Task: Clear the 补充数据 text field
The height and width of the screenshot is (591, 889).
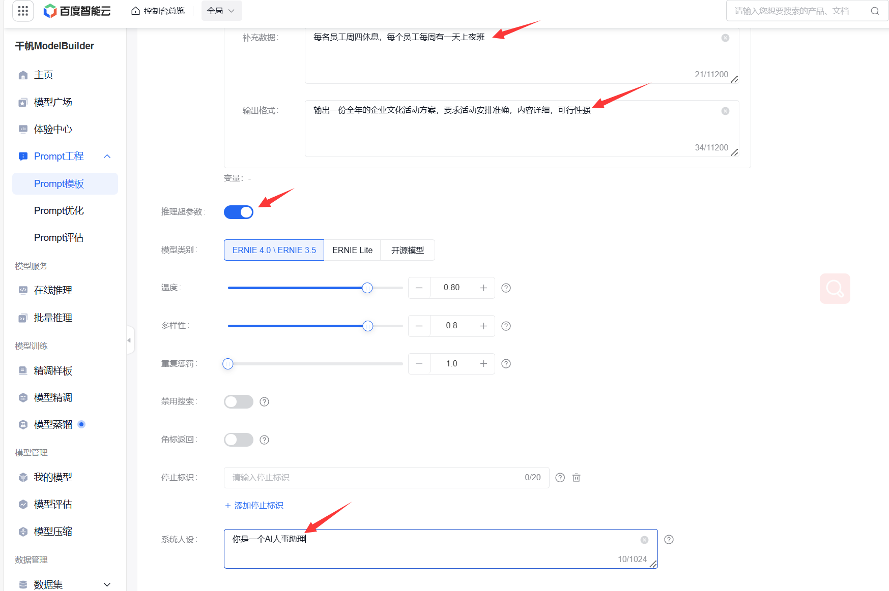Action: [726, 38]
